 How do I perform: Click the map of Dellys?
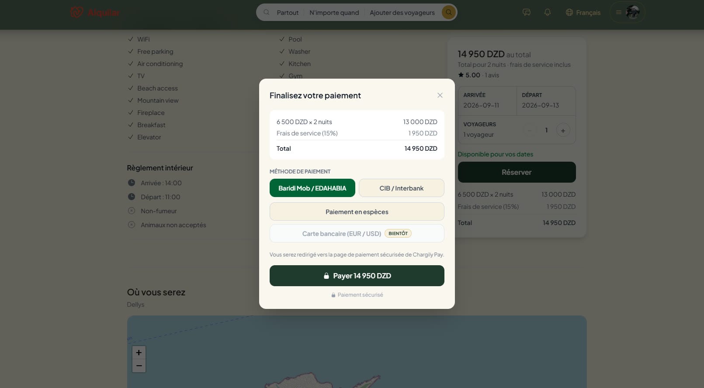coord(357,352)
